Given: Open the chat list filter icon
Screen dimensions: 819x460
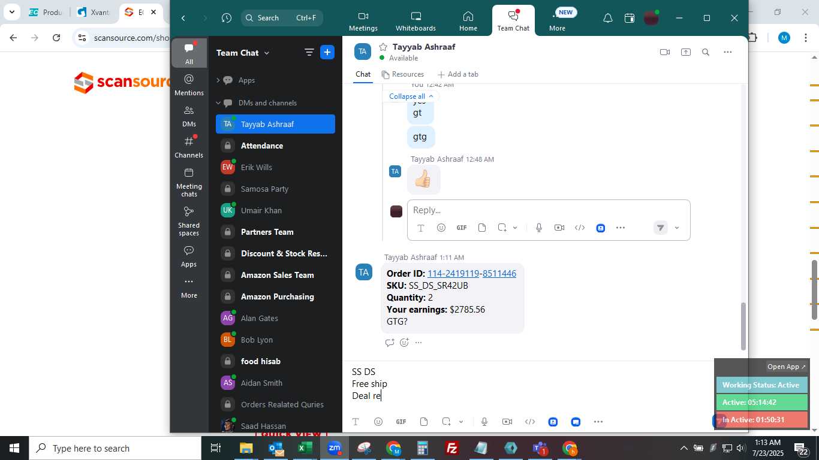Looking at the screenshot, I should point(309,53).
